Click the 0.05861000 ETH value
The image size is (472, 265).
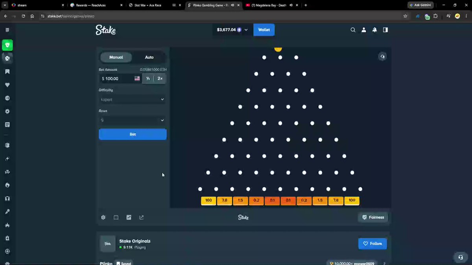[x=153, y=70]
